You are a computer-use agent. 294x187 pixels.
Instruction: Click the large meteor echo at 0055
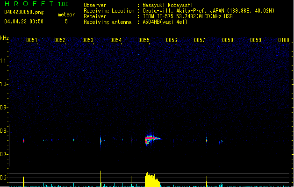(152, 139)
